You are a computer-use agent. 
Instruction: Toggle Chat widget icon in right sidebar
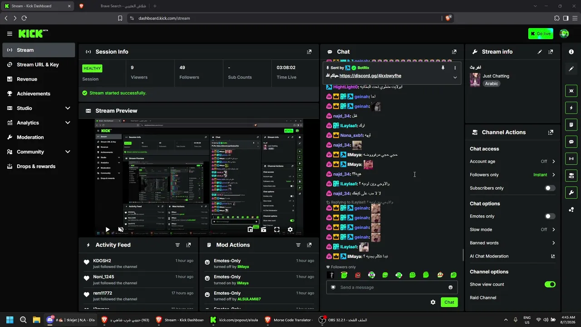[x=571, y=142]
